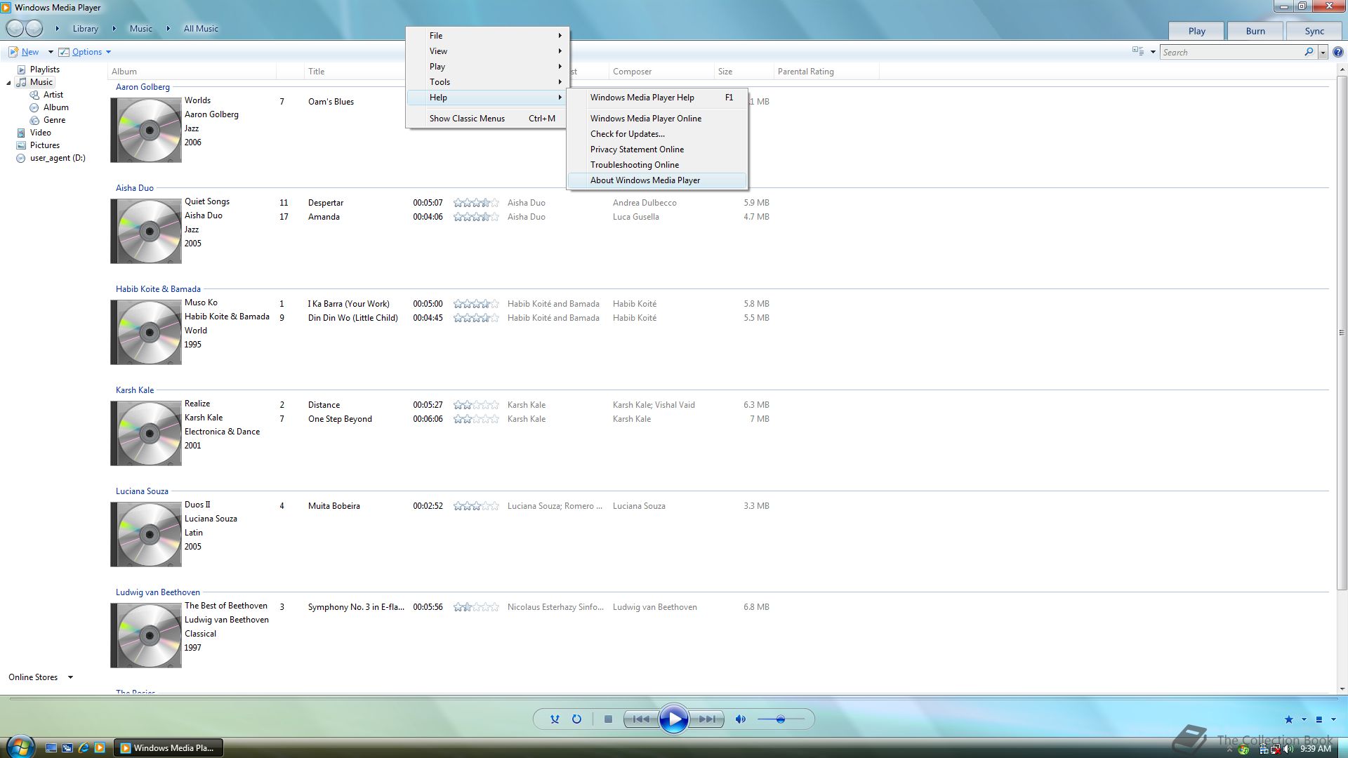Screen dimensions: 1348x758
Task: Expand the view options dropdown arrow
Action: (1153, 52)
